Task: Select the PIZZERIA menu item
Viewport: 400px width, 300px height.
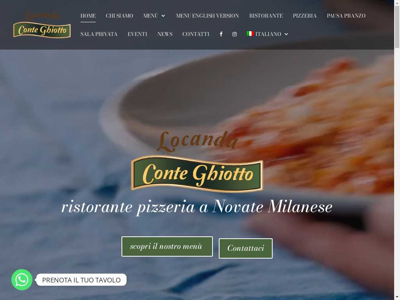Action: tap(305, 16)
